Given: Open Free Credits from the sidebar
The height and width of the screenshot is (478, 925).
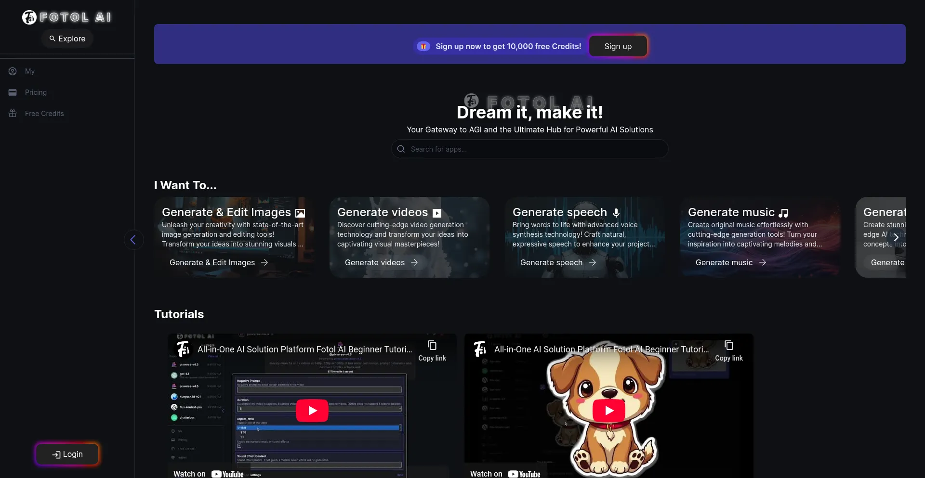Looking at the screenshot, I should click(44, 114).
